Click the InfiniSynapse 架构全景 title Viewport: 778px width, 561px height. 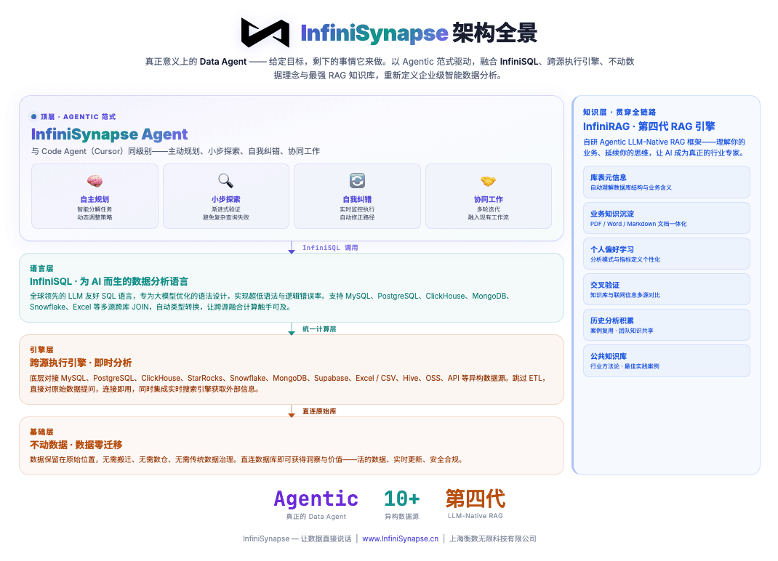point(419,33)
